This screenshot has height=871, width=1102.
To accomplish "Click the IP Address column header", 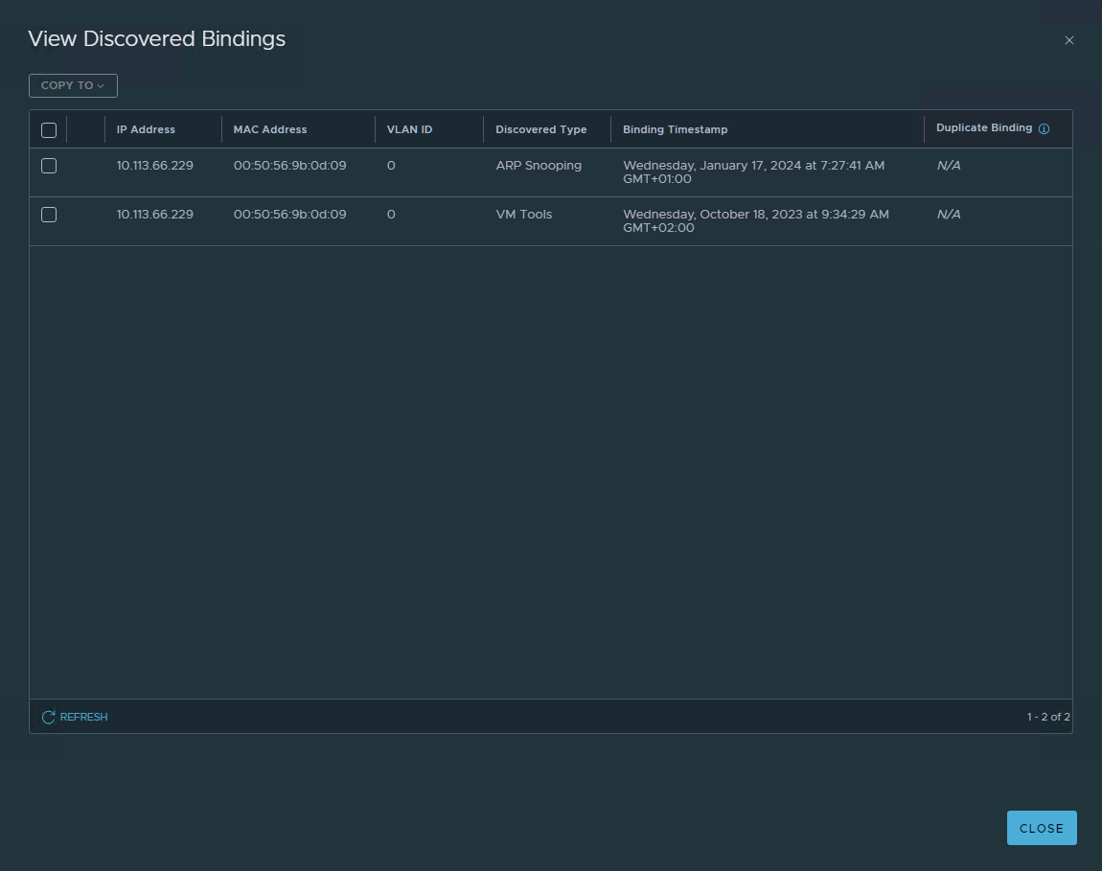I will (x=146, y=129).
